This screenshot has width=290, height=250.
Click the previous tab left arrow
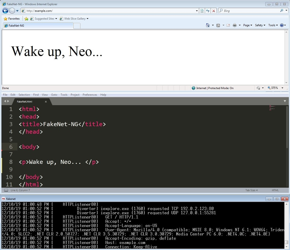point(5,101)
